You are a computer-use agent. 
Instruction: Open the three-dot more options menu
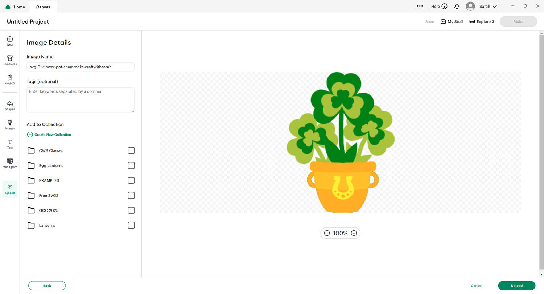[420, 6]
